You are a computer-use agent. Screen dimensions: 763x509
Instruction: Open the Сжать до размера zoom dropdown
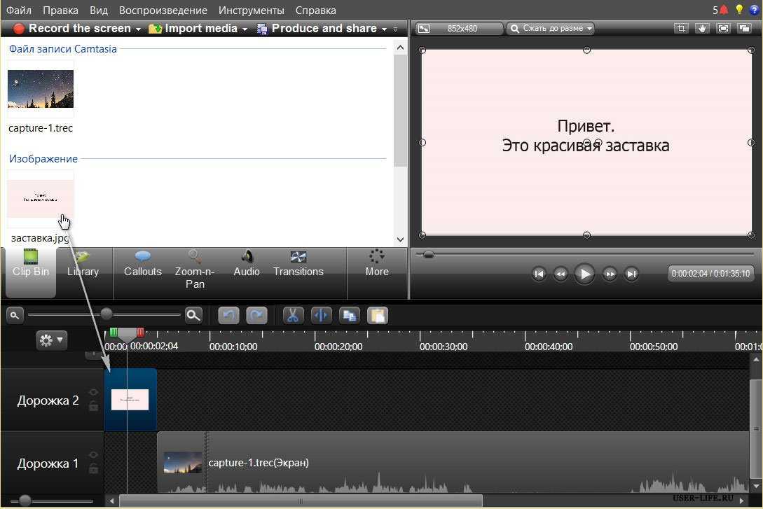551,29
